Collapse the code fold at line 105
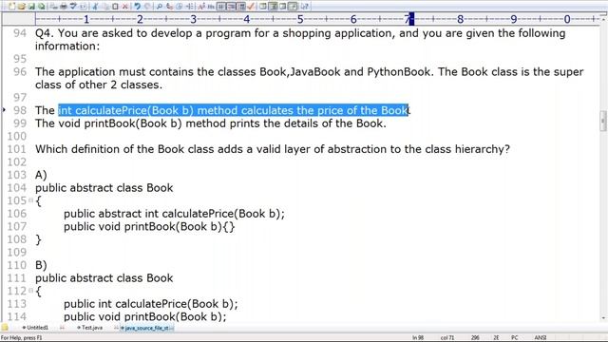This screenshot has width=608, height=342. (30, 200)
